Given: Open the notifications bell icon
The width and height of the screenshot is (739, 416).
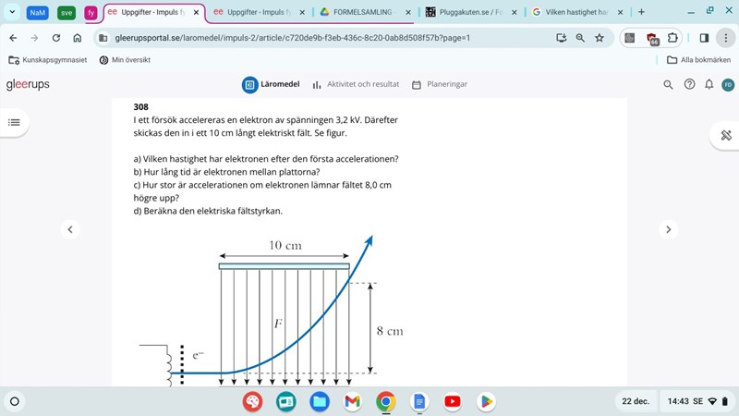Looking at the screenshot, I should [709, 84].
